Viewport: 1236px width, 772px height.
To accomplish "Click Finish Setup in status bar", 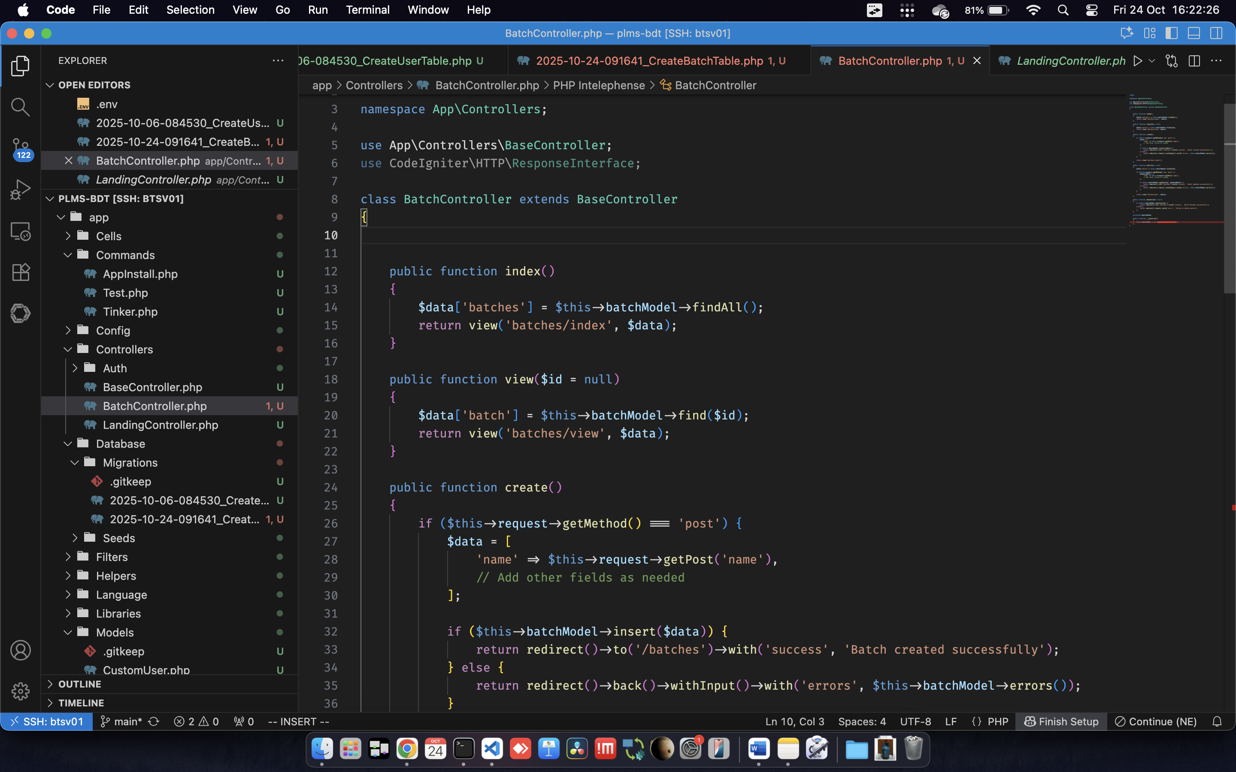I will [1061, 721].
